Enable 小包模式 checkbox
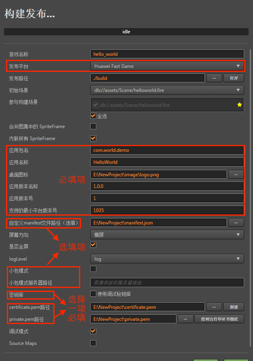 point(93,269)
